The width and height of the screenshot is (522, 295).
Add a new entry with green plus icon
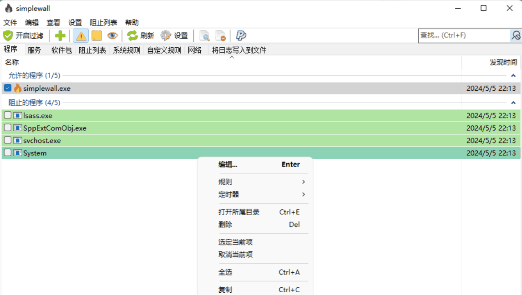tap(60, 35)
